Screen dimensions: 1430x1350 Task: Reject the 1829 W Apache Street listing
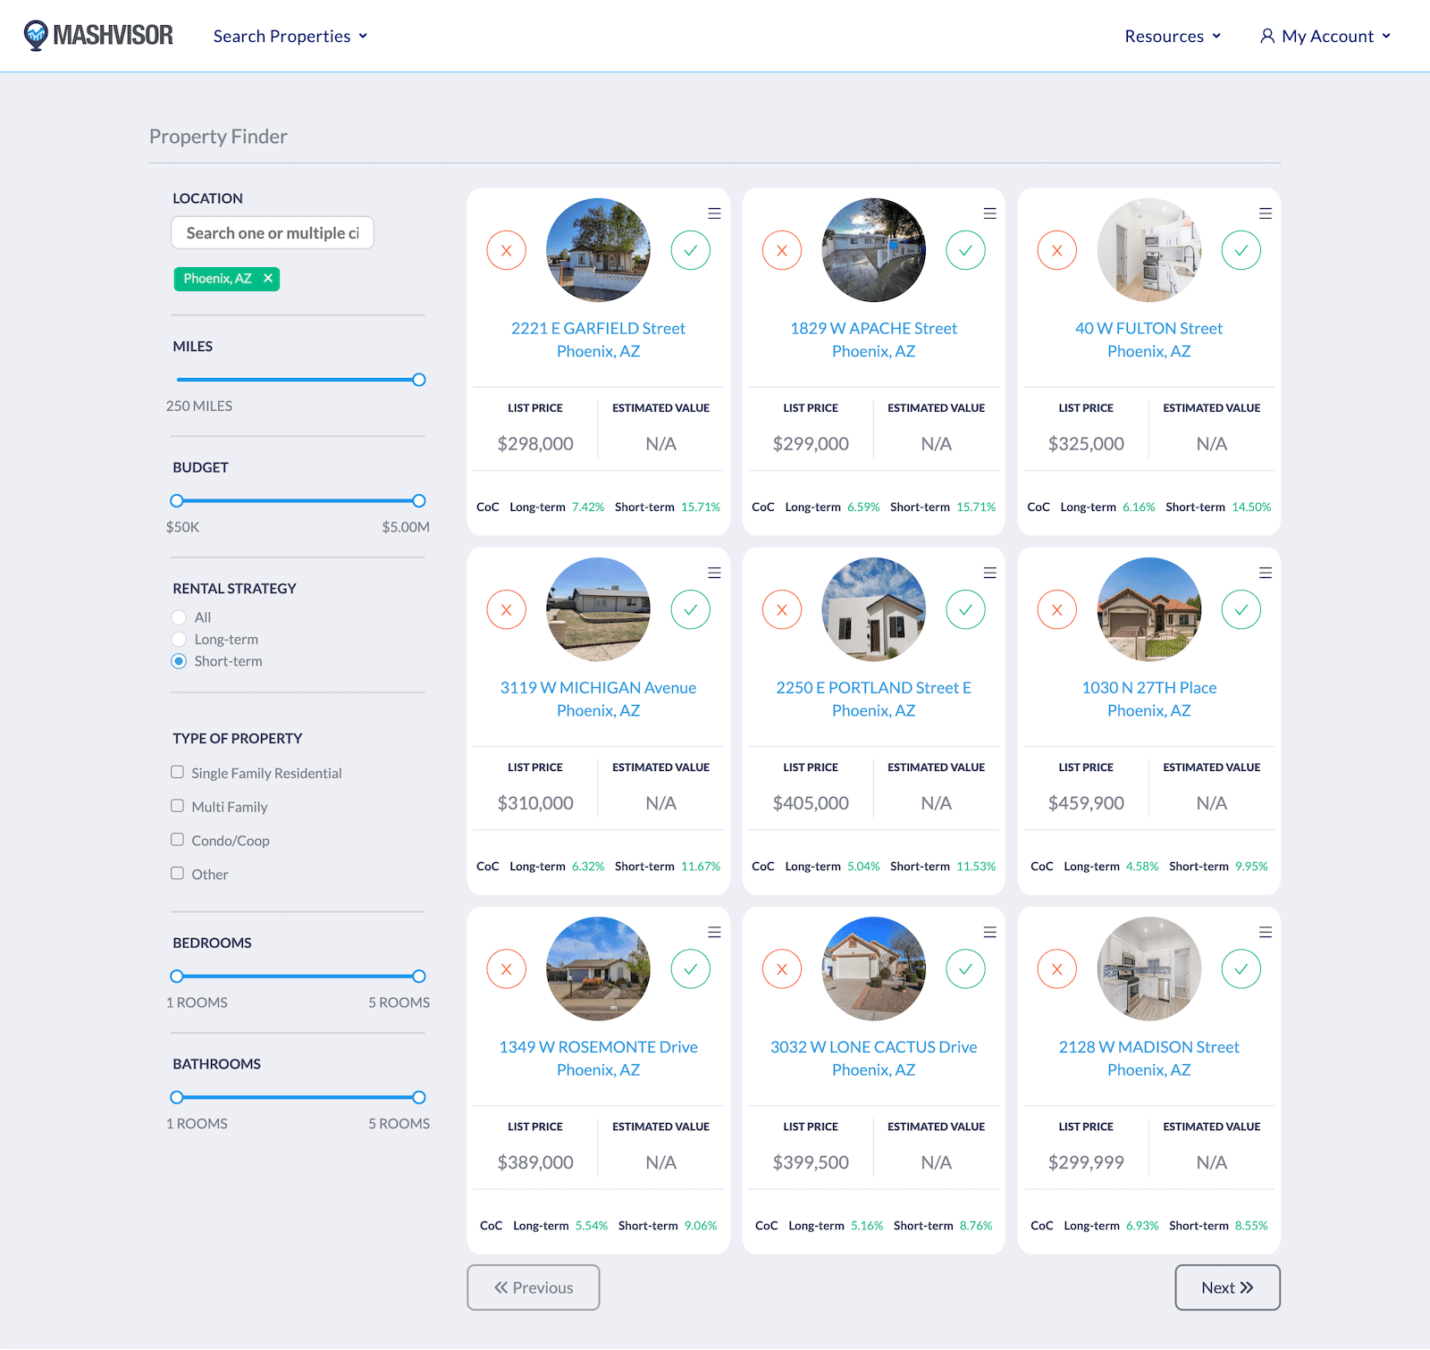782,250
